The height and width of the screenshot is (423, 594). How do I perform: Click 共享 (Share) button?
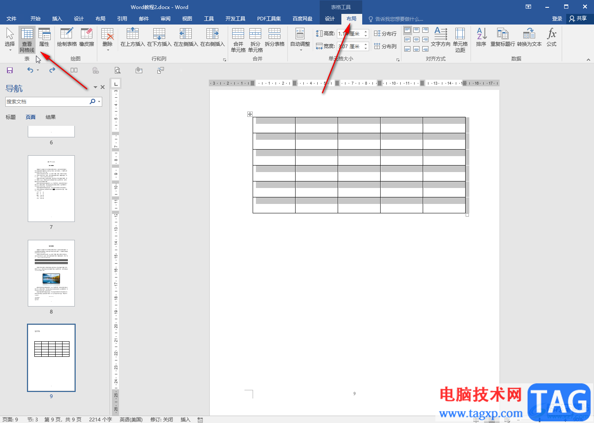pos(578,18)
